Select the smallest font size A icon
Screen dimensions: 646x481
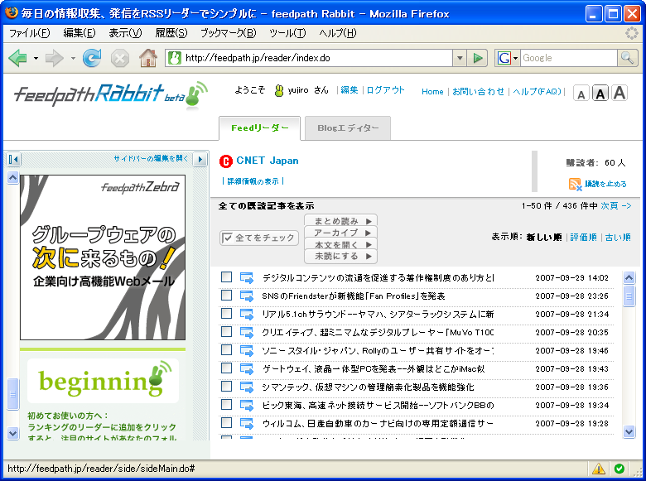(581, 94)
